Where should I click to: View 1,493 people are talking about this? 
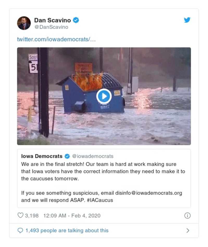[67, 231]
